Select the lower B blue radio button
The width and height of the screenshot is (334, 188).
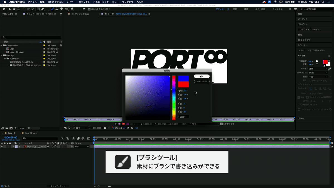coord(180,112)
